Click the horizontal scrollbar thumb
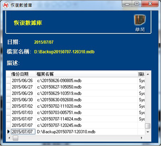This screenshot has height=146, width=161. (x=15, y=138)
